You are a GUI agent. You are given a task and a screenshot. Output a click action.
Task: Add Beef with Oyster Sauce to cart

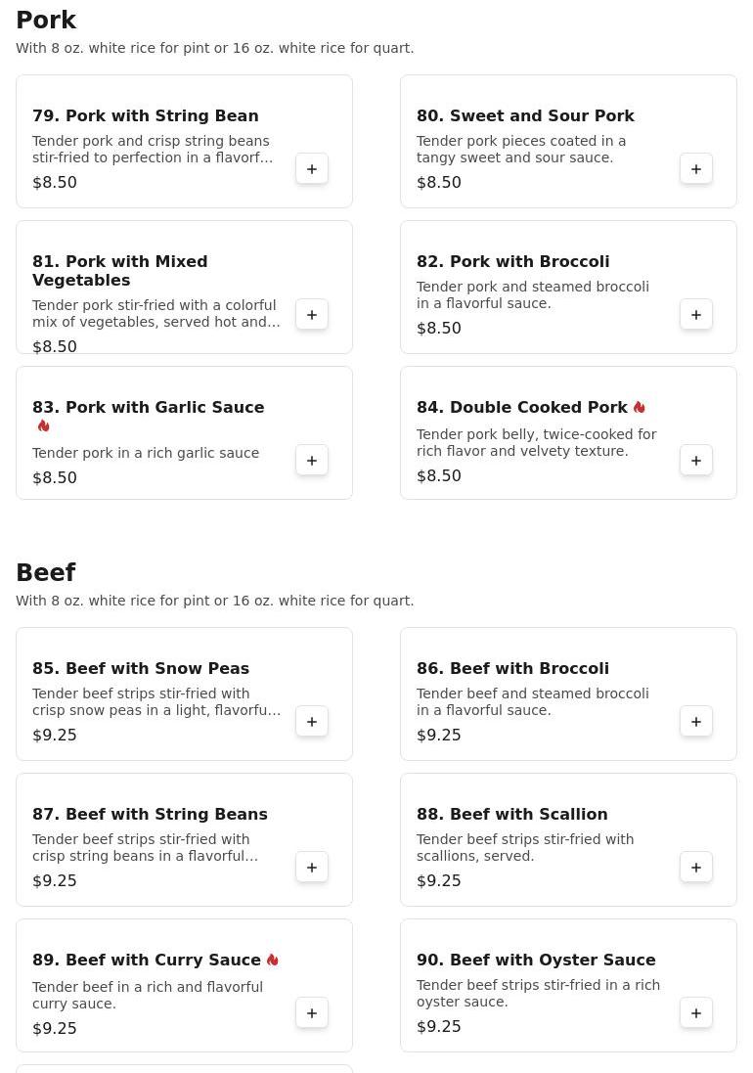point(696,1012)
